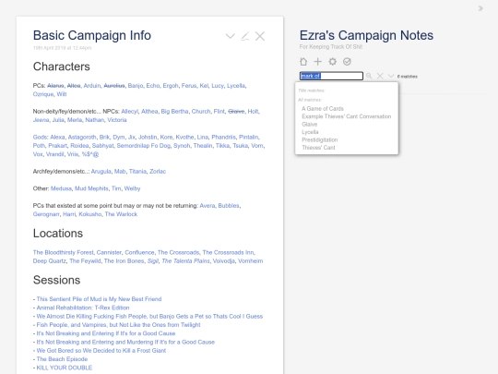The image size is (498, 374).
Task: Open result Example Thieves' Cant Conversation
Action: (x=346, y=116)
